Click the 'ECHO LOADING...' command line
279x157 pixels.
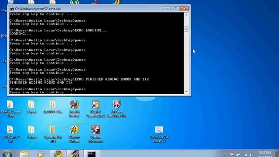tap(58, 31)
